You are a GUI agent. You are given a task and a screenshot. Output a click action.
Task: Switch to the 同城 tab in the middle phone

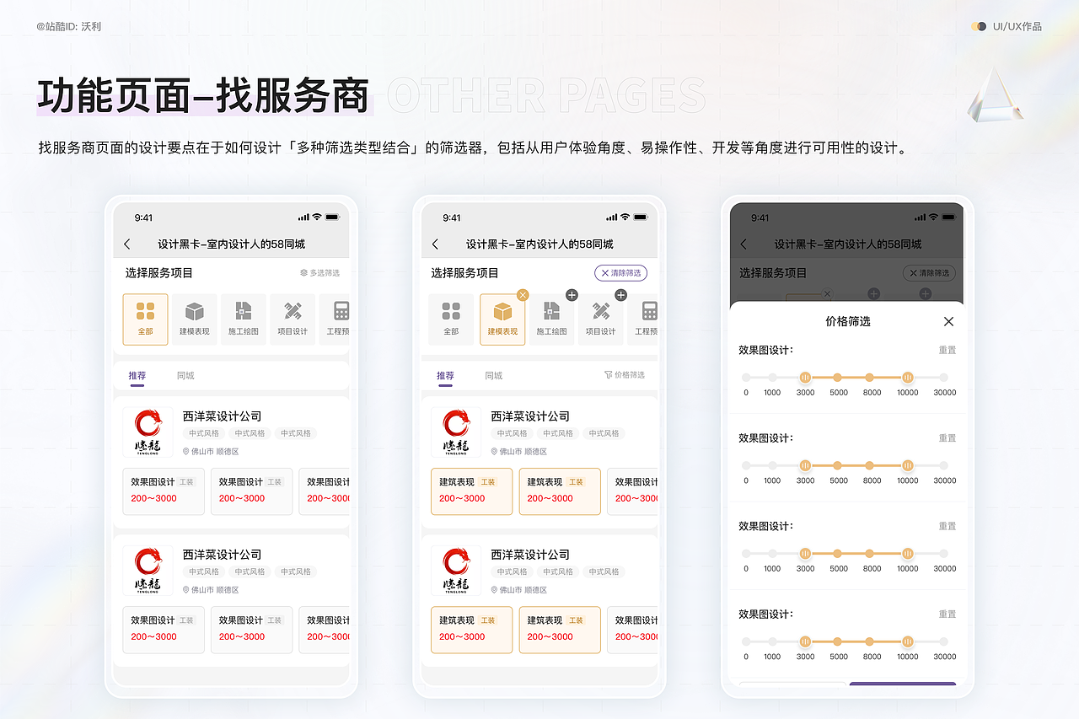pyautogui.click(x=494, y=376)
